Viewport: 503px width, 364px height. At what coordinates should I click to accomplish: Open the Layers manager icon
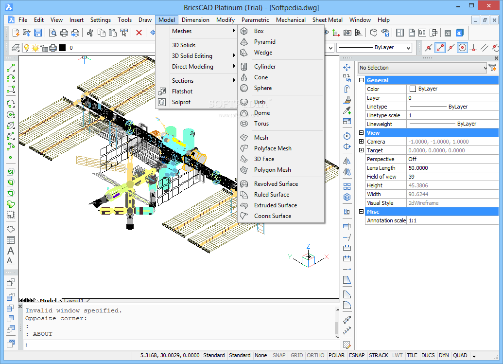pyautogui.click(x=16, y=48)
